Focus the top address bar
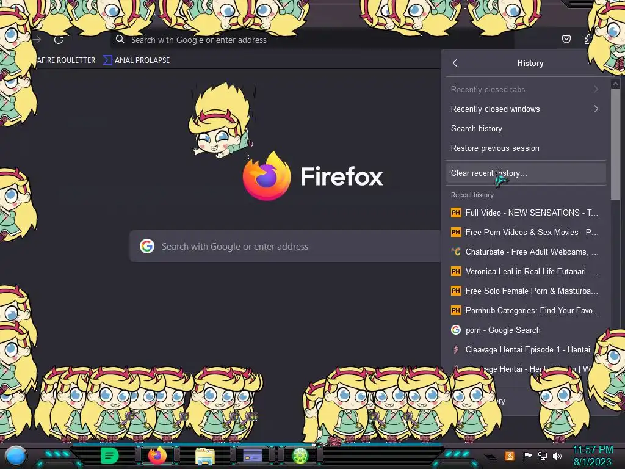This screenshot has height=469, width=625. pyautogui.click(x=312, y=40)
